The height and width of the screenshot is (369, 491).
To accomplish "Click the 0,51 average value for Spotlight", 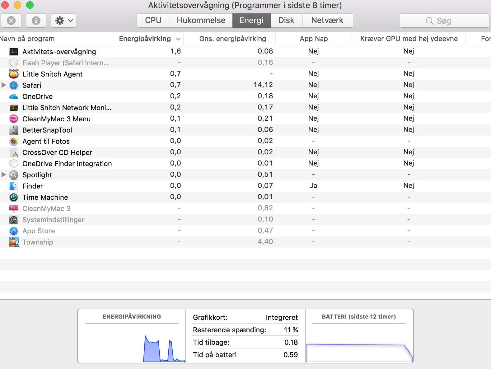I will (x=265, y=175).
